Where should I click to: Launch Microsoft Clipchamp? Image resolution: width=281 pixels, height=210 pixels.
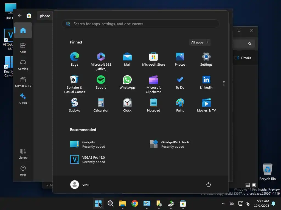point(154,84)
